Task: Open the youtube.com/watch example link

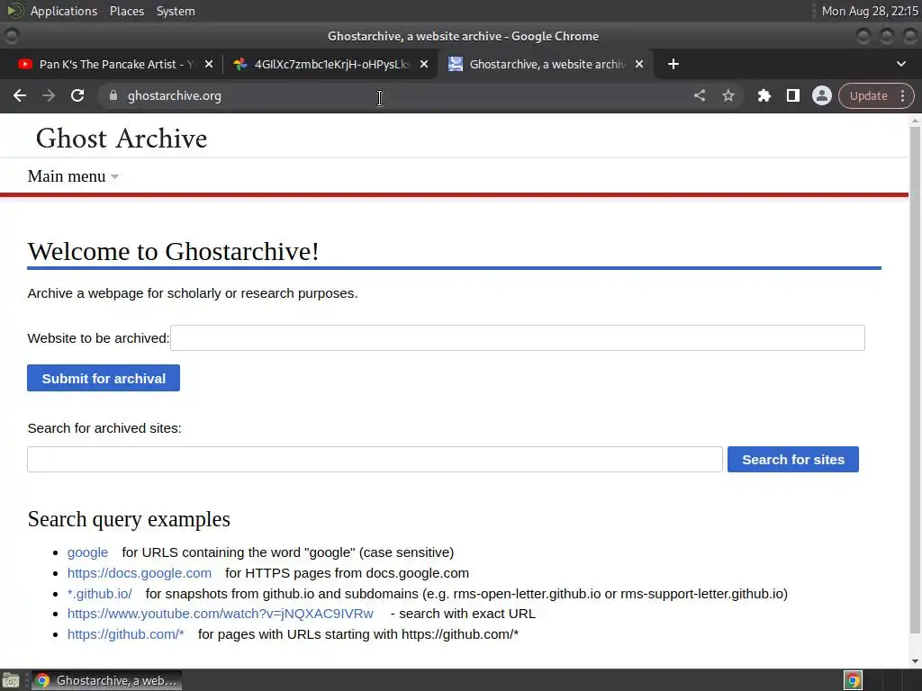Action: pyautogui.click(x=220, y=614)
